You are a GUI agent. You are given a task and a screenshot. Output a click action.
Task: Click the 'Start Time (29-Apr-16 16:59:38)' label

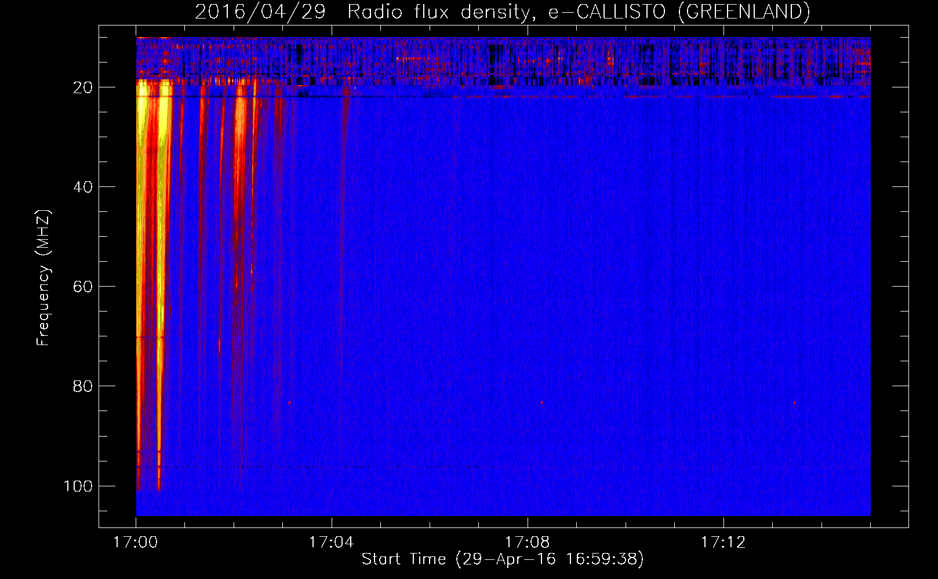(503, 559)
